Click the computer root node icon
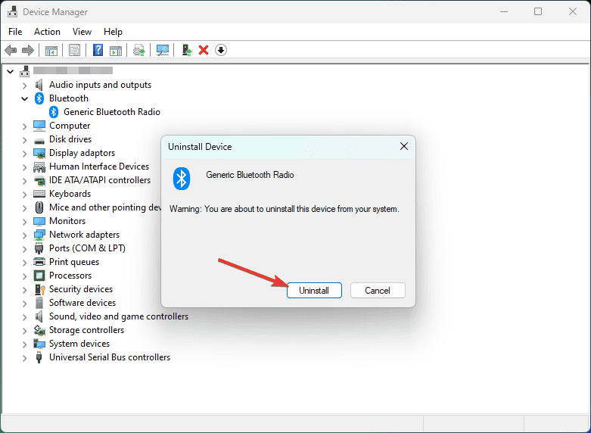This screenshot has width=591, height=433. pos(25,71)
